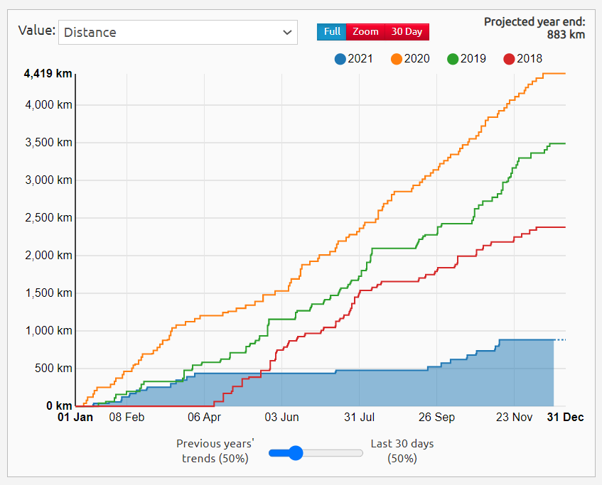Click the blue shaded 2021 area in the chart
The width and height of the screenshot is (602, 485).
(426, 387)
